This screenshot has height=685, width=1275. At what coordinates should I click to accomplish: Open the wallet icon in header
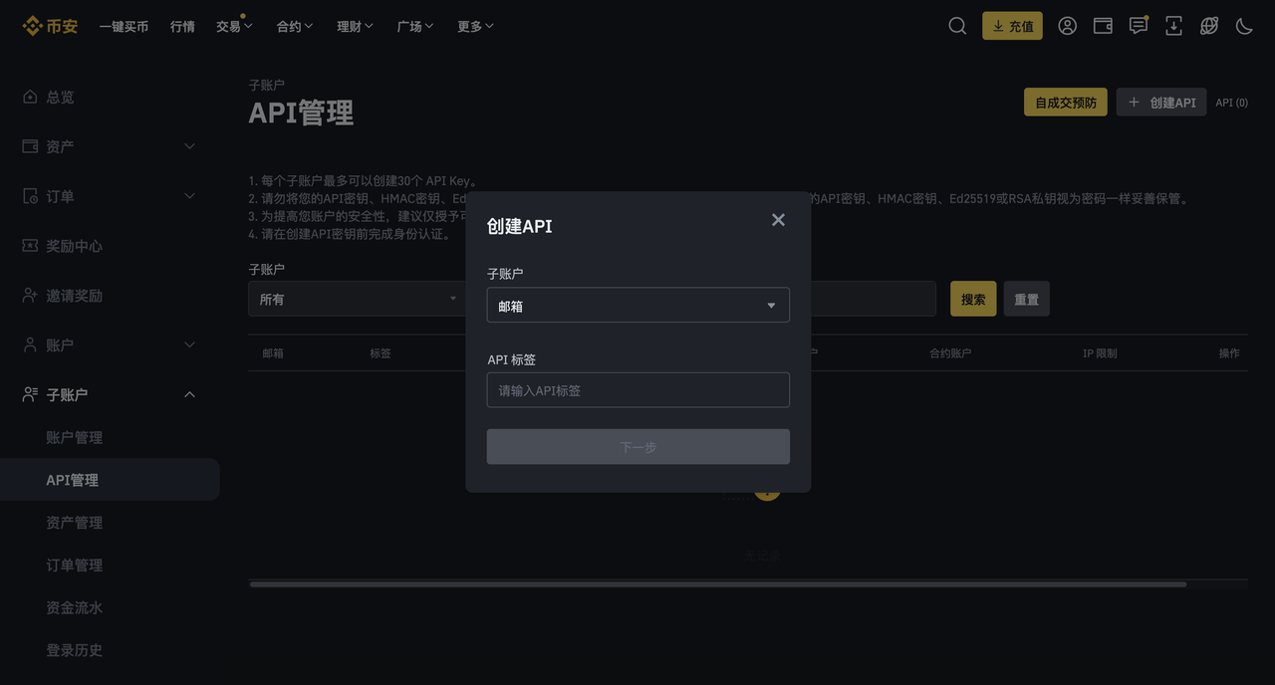(1103, 26)
